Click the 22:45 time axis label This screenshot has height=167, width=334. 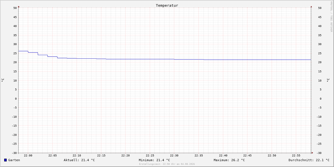click(x=247, y=156)
